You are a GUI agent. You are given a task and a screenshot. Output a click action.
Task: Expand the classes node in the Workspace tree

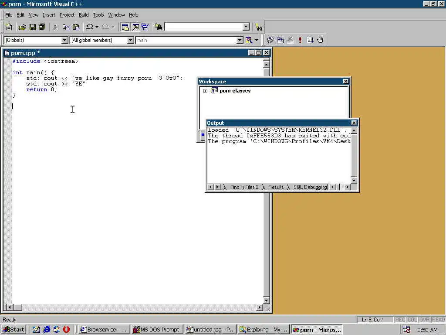[206, 91]
